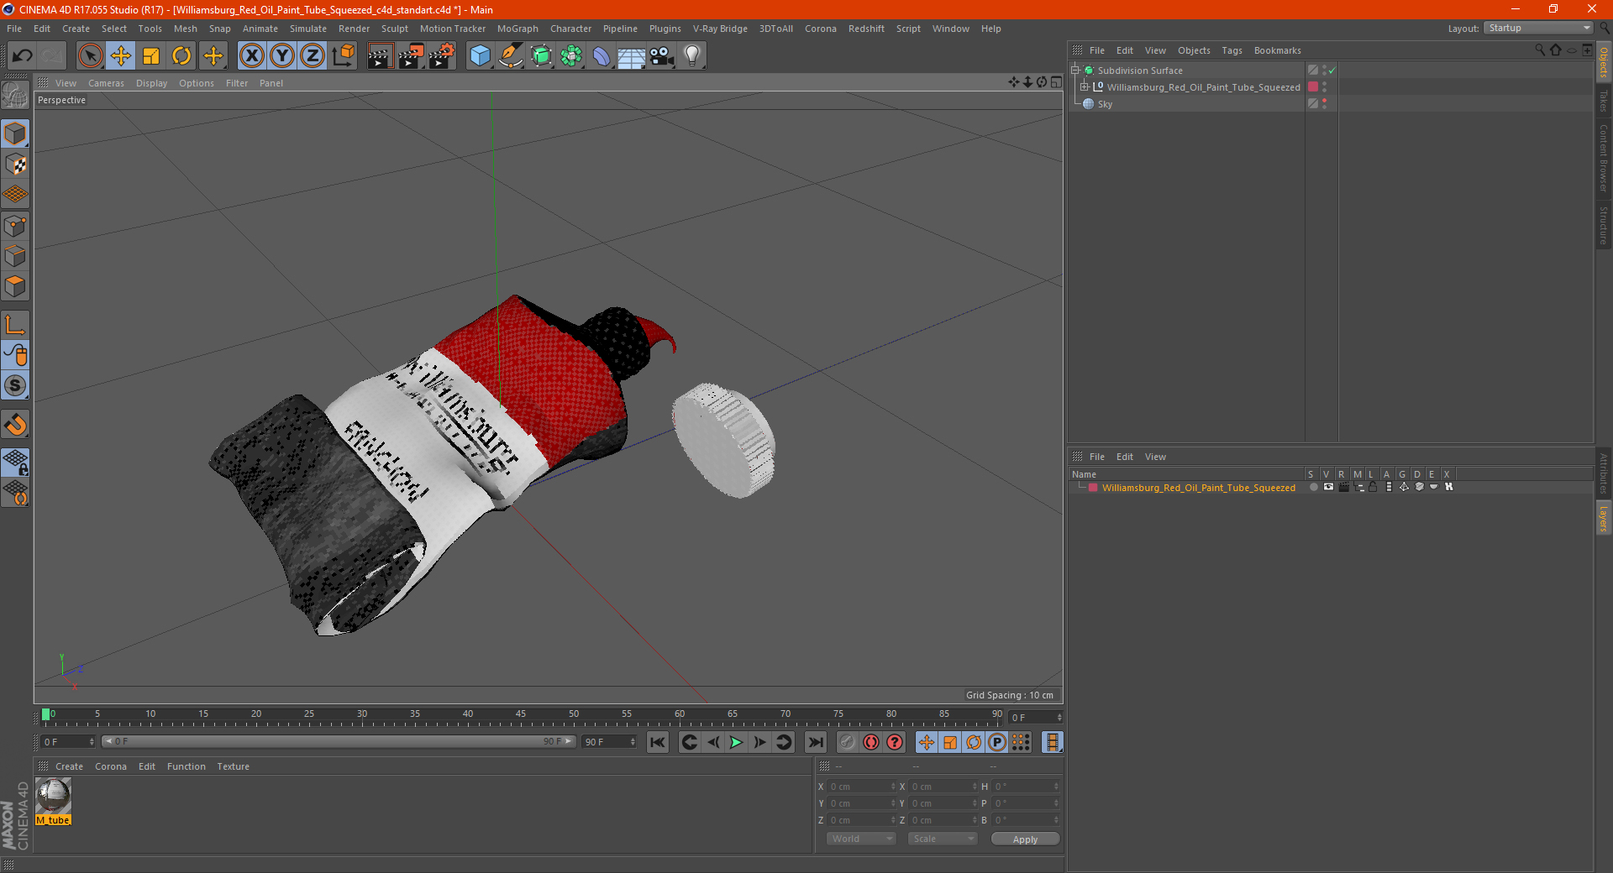Open the Content Browser side tab
1613x873 pixels.
1604,158
